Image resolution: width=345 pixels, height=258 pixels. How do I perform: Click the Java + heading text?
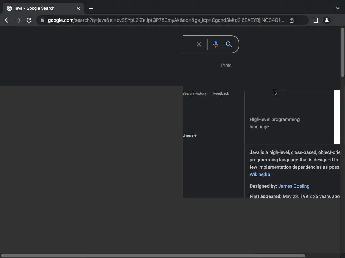(190, 136)
